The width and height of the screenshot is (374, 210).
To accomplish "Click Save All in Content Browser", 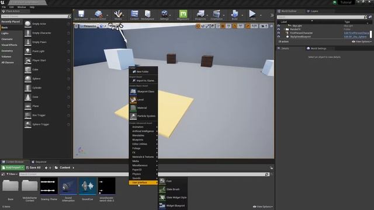I will click(x=33, y=168).
